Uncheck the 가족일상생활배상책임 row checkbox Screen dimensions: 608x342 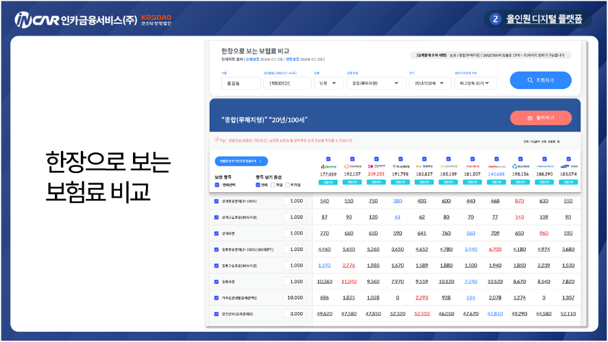tap(217, 298)
